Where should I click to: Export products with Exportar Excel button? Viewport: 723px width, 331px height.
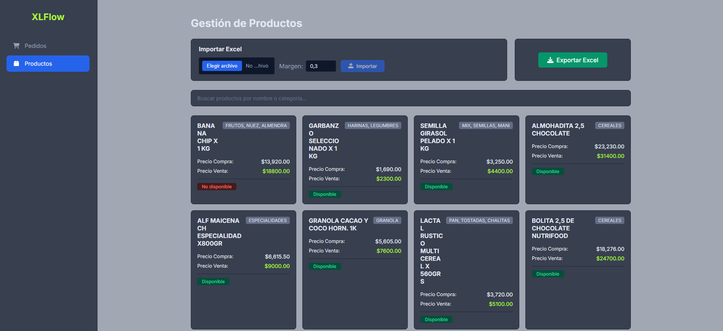point(572,60)
